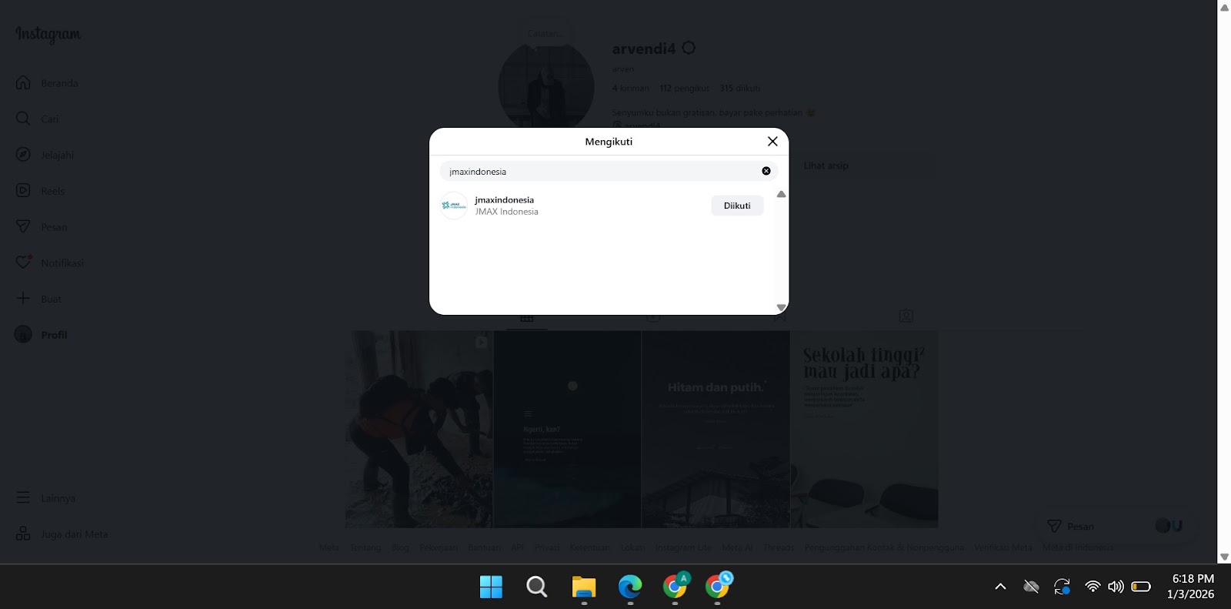This screenshot has width=1231, height=609.
Task: Focus the following list search field
Action: pos(600,172)
